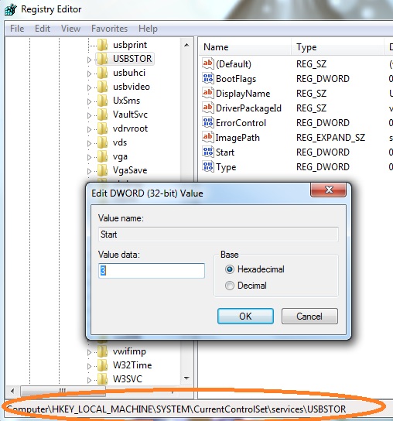Click the USBSTOR folder icon
This screenshot has width=393, height=421.
point(102,59)
